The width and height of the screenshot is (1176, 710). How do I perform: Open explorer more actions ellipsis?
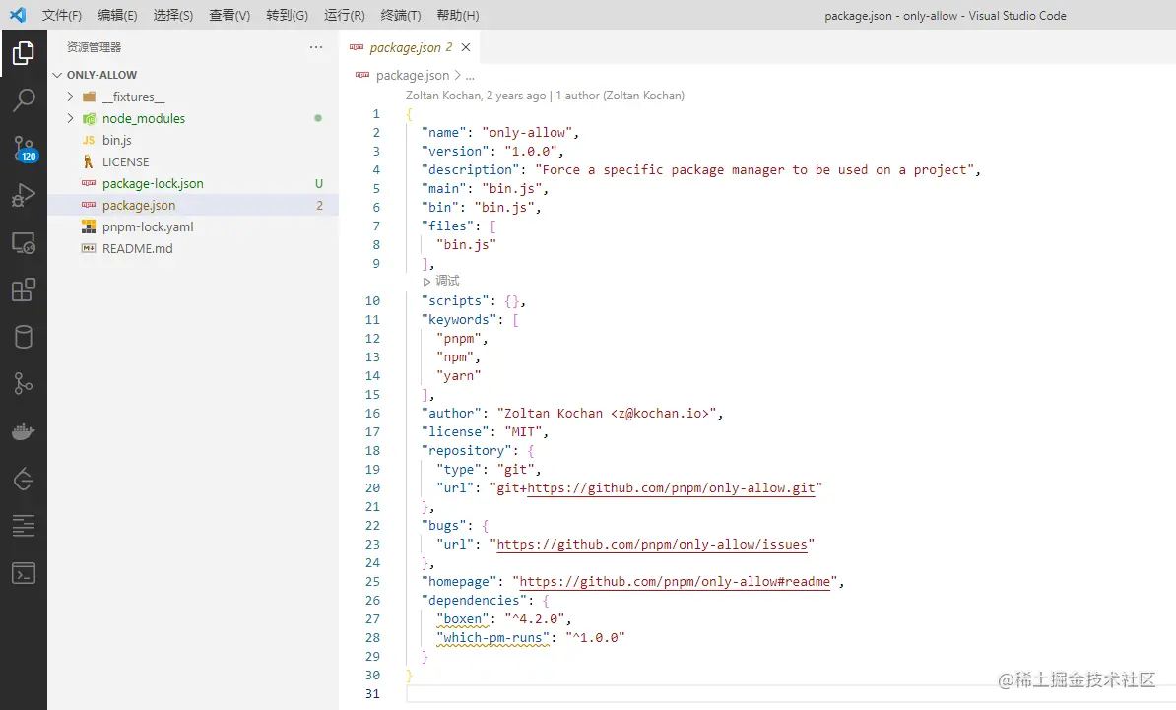click(x=316, y=47)
